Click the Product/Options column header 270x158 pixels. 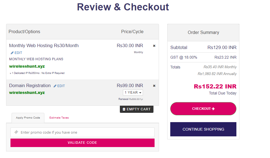[x=24, y=31]
